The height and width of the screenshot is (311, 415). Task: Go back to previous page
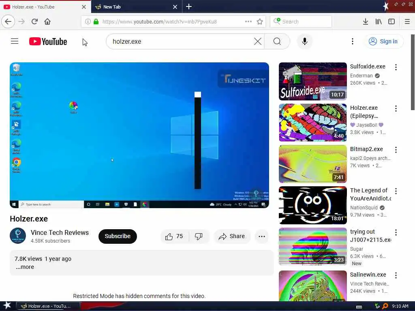click(8, 21)
